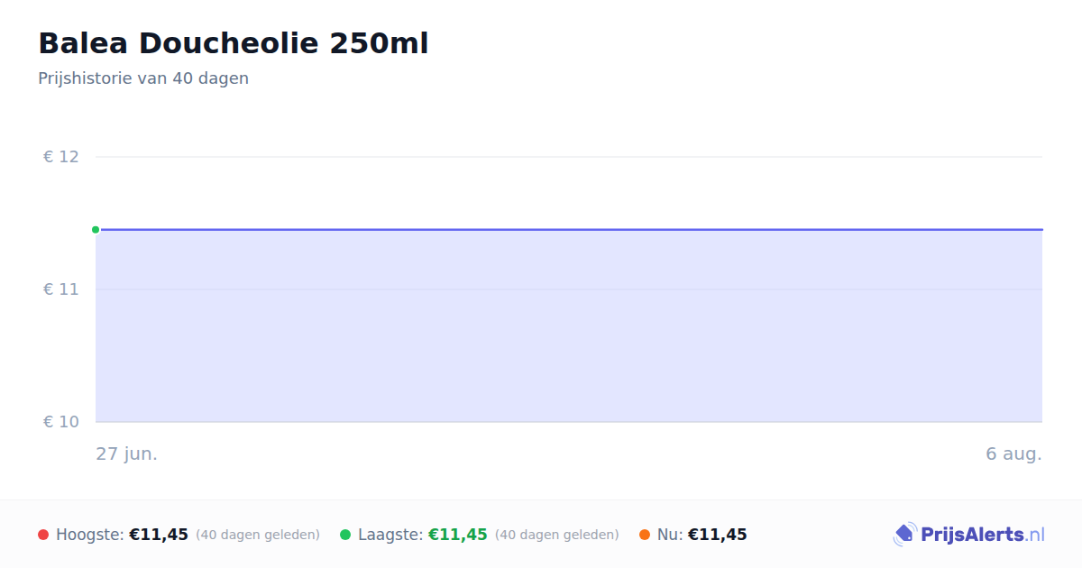Click 40 dagen geleden note beside Hoogste
The height and width of the screenshot is (568, 1082).
point(258,535)
